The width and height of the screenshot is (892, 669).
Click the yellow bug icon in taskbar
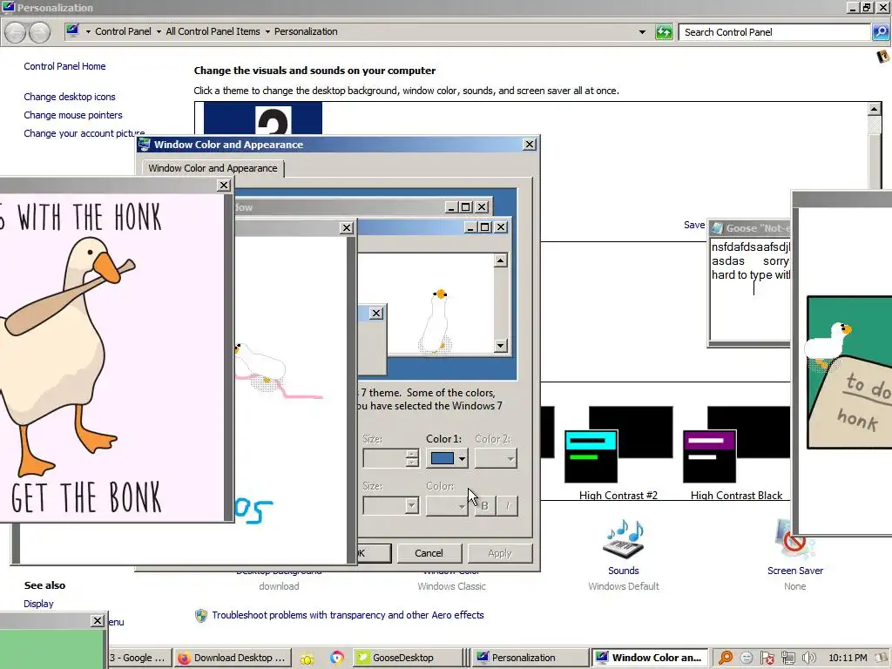tap(307, 659)
